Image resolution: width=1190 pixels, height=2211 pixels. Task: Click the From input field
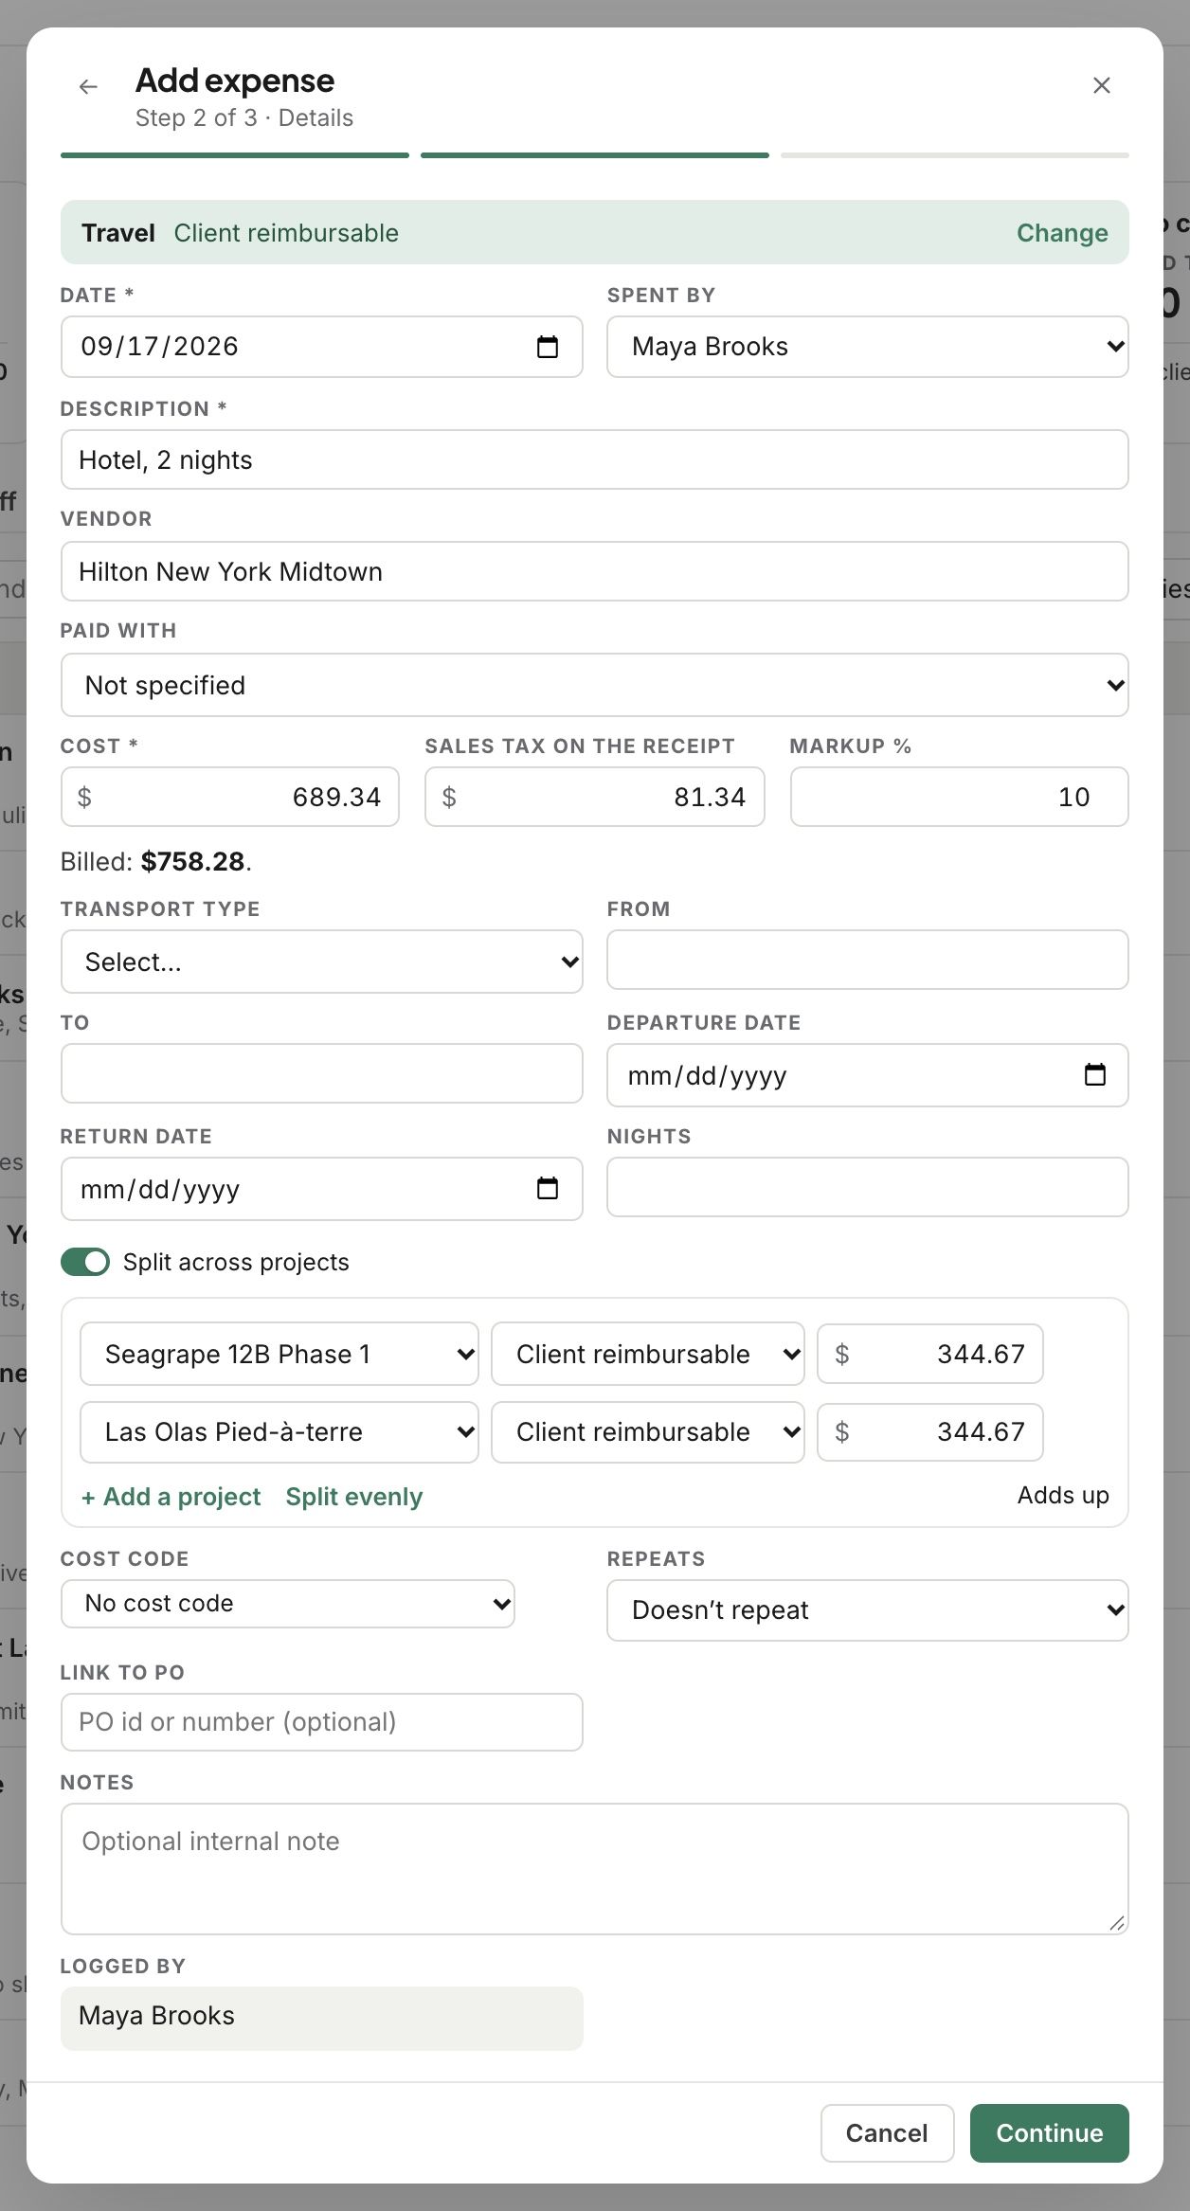click(867, 960)
